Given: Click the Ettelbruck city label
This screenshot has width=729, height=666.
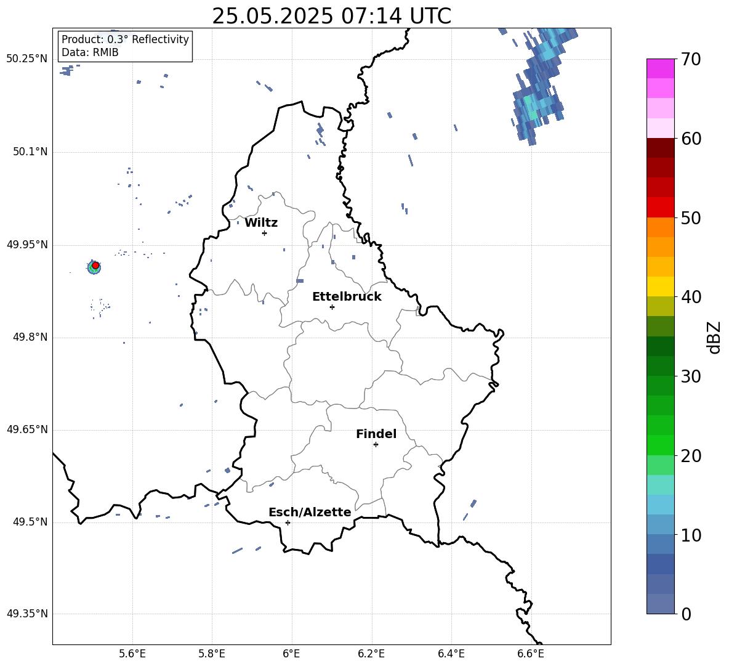Looking at the screenshot, I should pyautogui.click(x=347, y=297).
